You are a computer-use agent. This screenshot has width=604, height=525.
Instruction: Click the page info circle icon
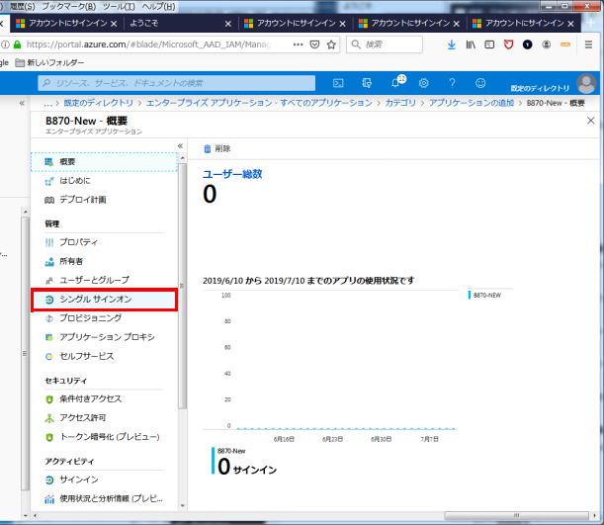[x=5, y=44]
